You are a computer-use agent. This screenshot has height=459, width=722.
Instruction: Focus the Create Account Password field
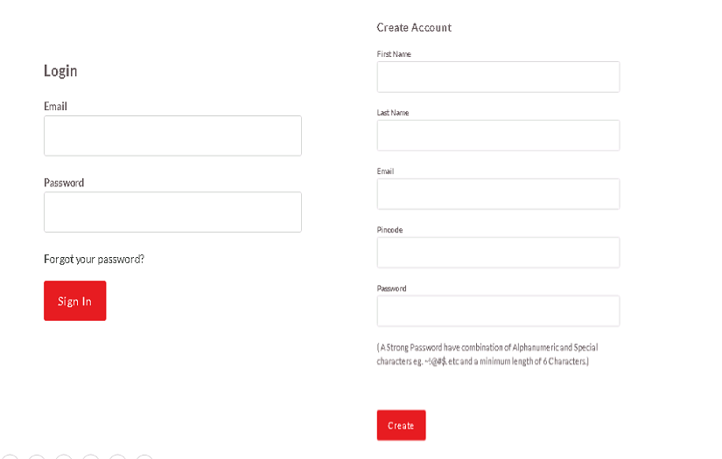coord(498,311)
